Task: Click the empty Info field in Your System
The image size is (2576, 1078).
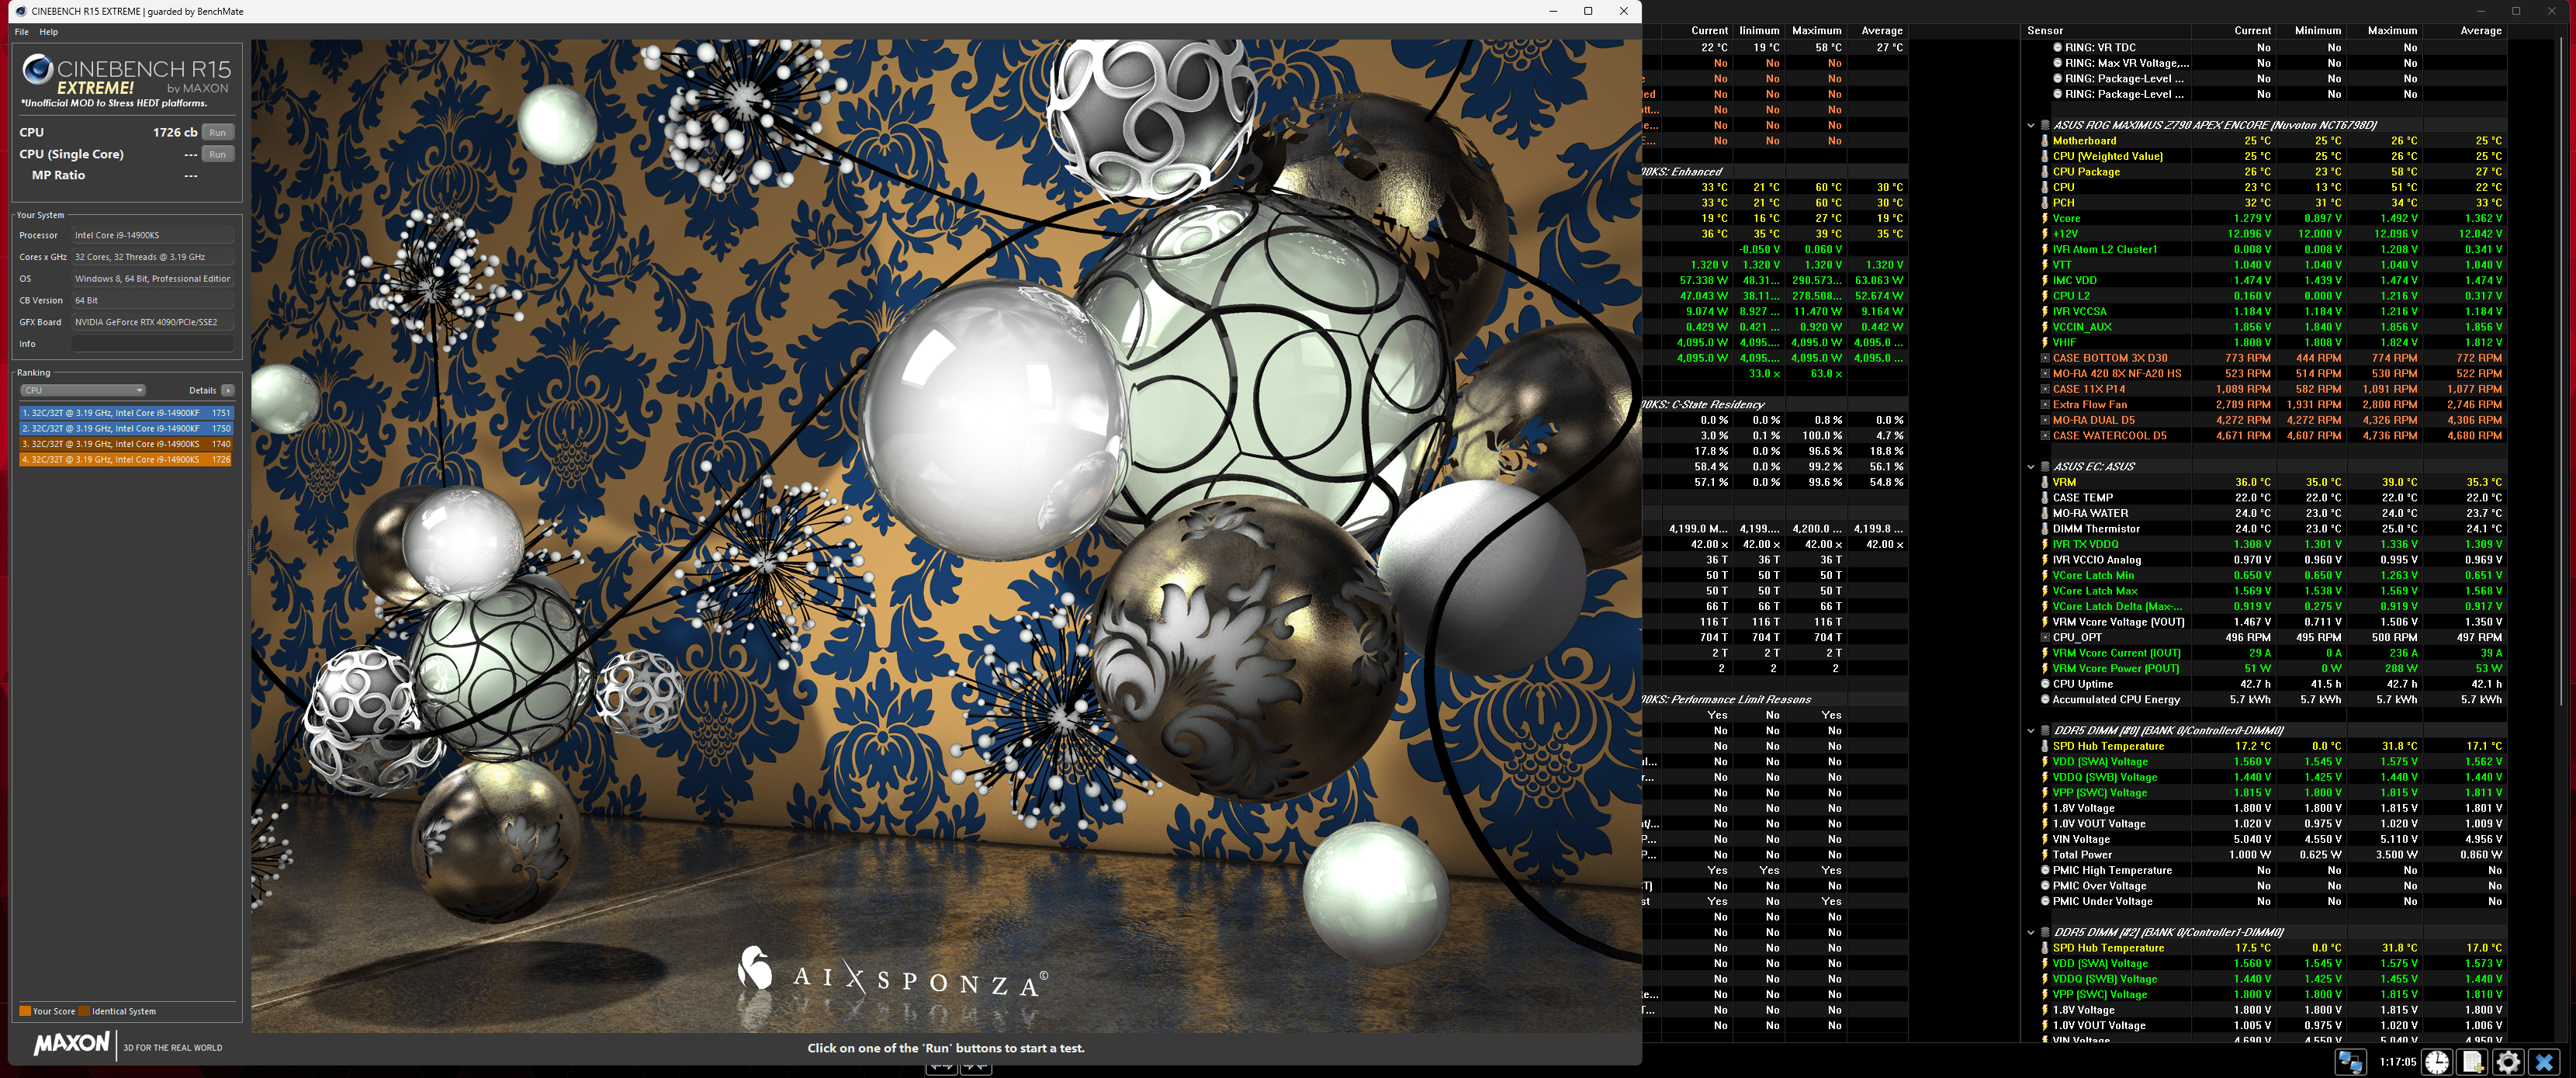Action: (153, 344)
